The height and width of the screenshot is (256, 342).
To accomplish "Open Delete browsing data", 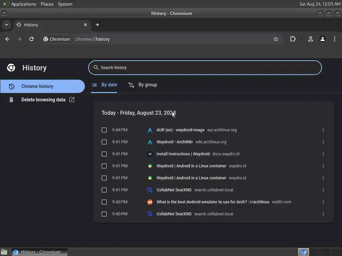I will point(43,99).
